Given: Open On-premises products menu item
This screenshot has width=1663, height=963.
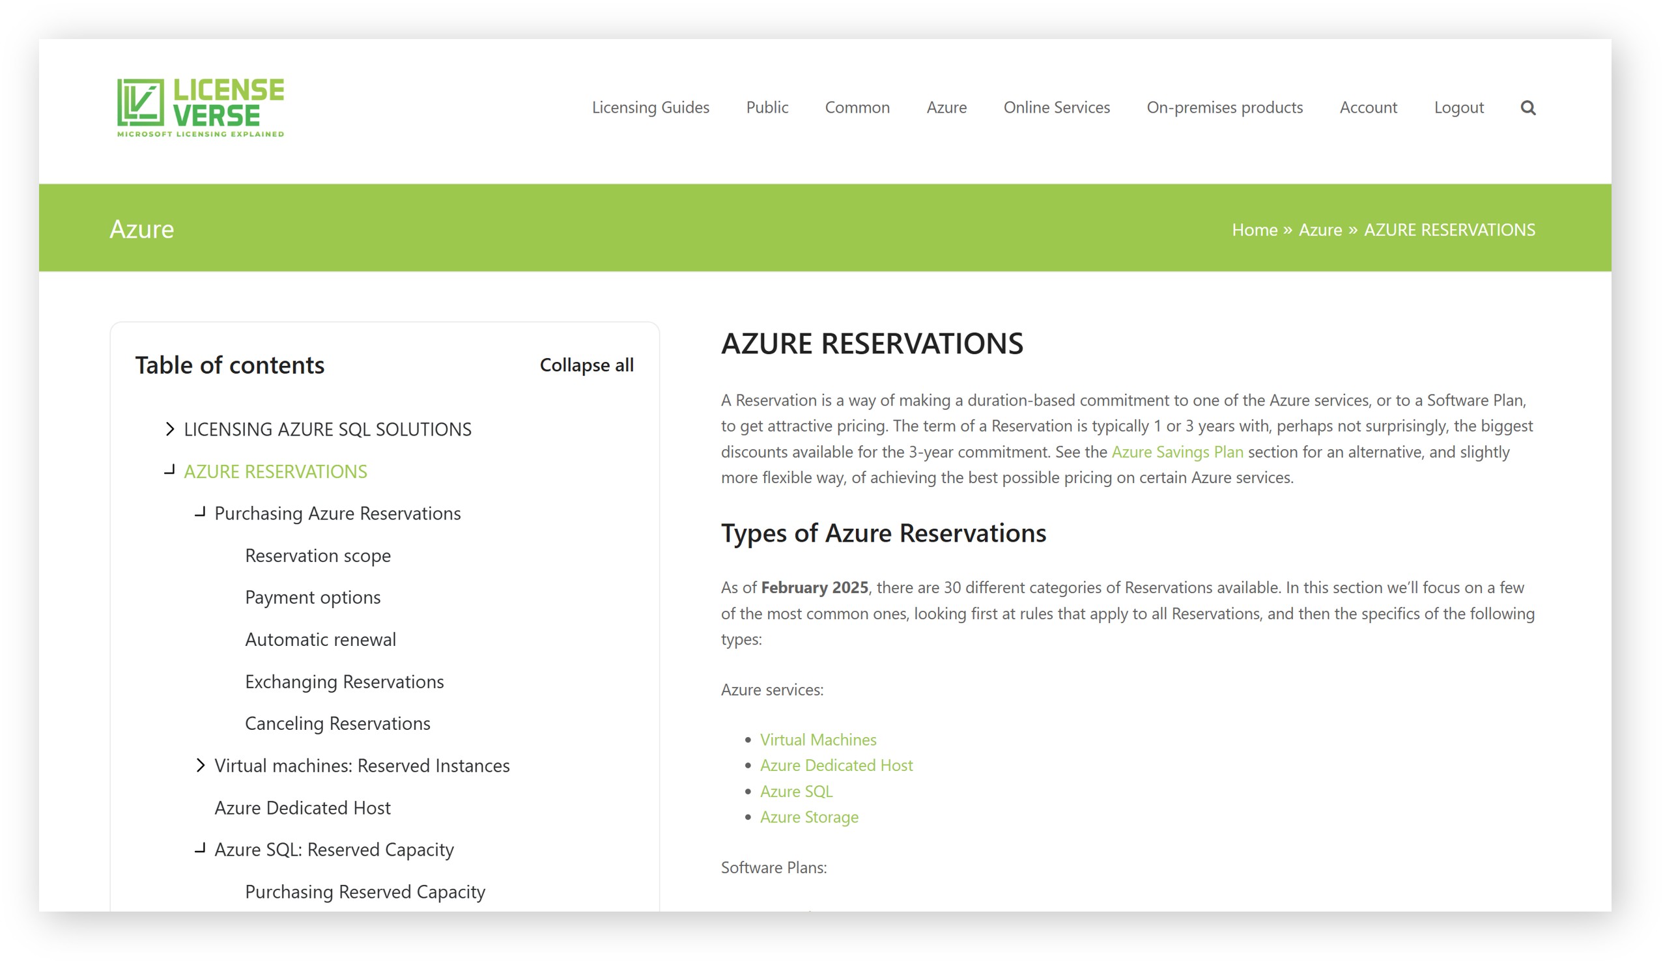Looking at the screenshot, I should [x=1224, y=107].
